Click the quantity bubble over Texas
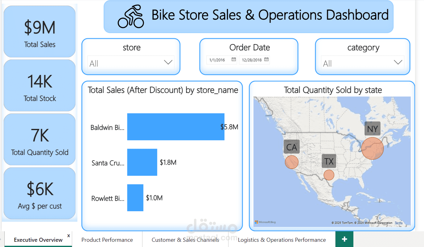Screen dimensions: 424x247 point(329,175)
